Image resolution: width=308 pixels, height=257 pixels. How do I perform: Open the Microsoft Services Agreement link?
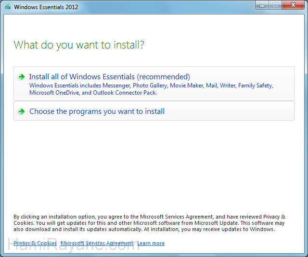tap(97, 243)
